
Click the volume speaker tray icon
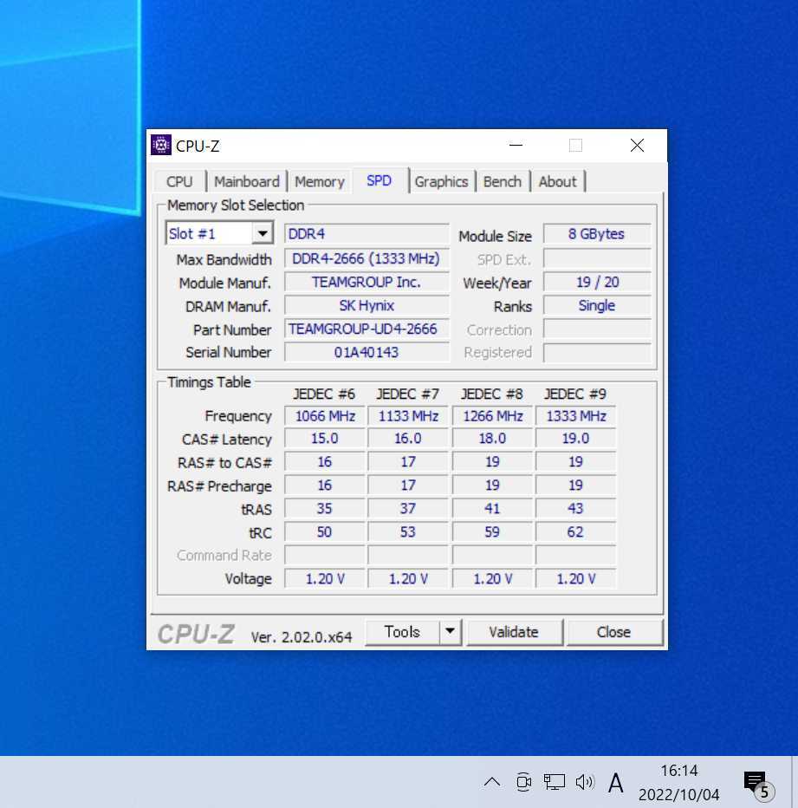(x=585, y=782)
